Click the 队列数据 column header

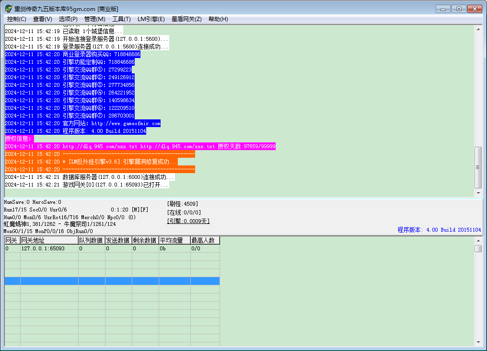92,240
